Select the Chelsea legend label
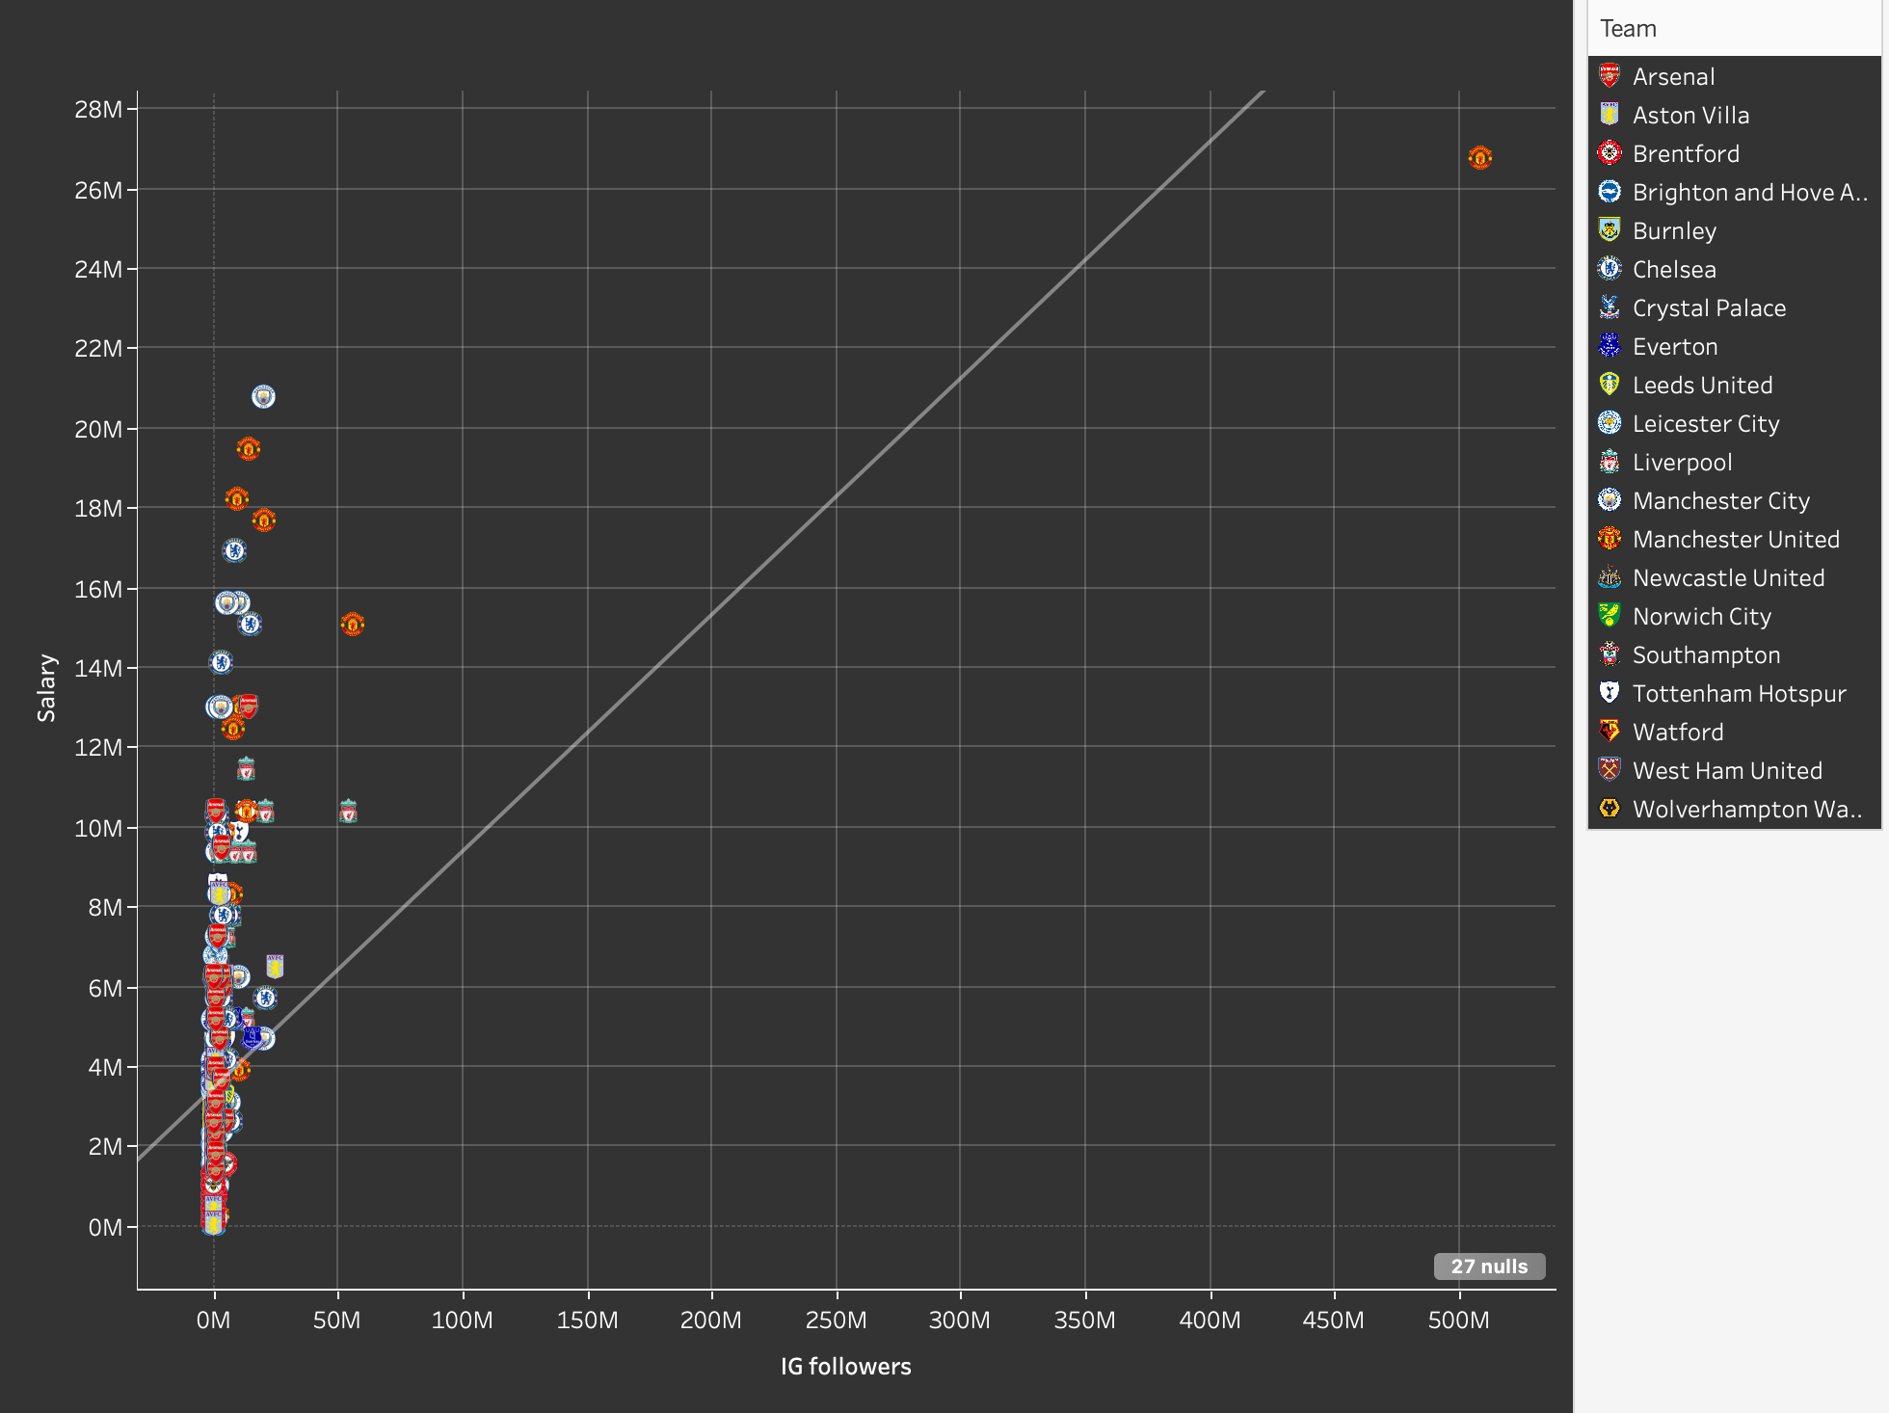Screen dimensions: 1889x1413 tap(1674, 270)
